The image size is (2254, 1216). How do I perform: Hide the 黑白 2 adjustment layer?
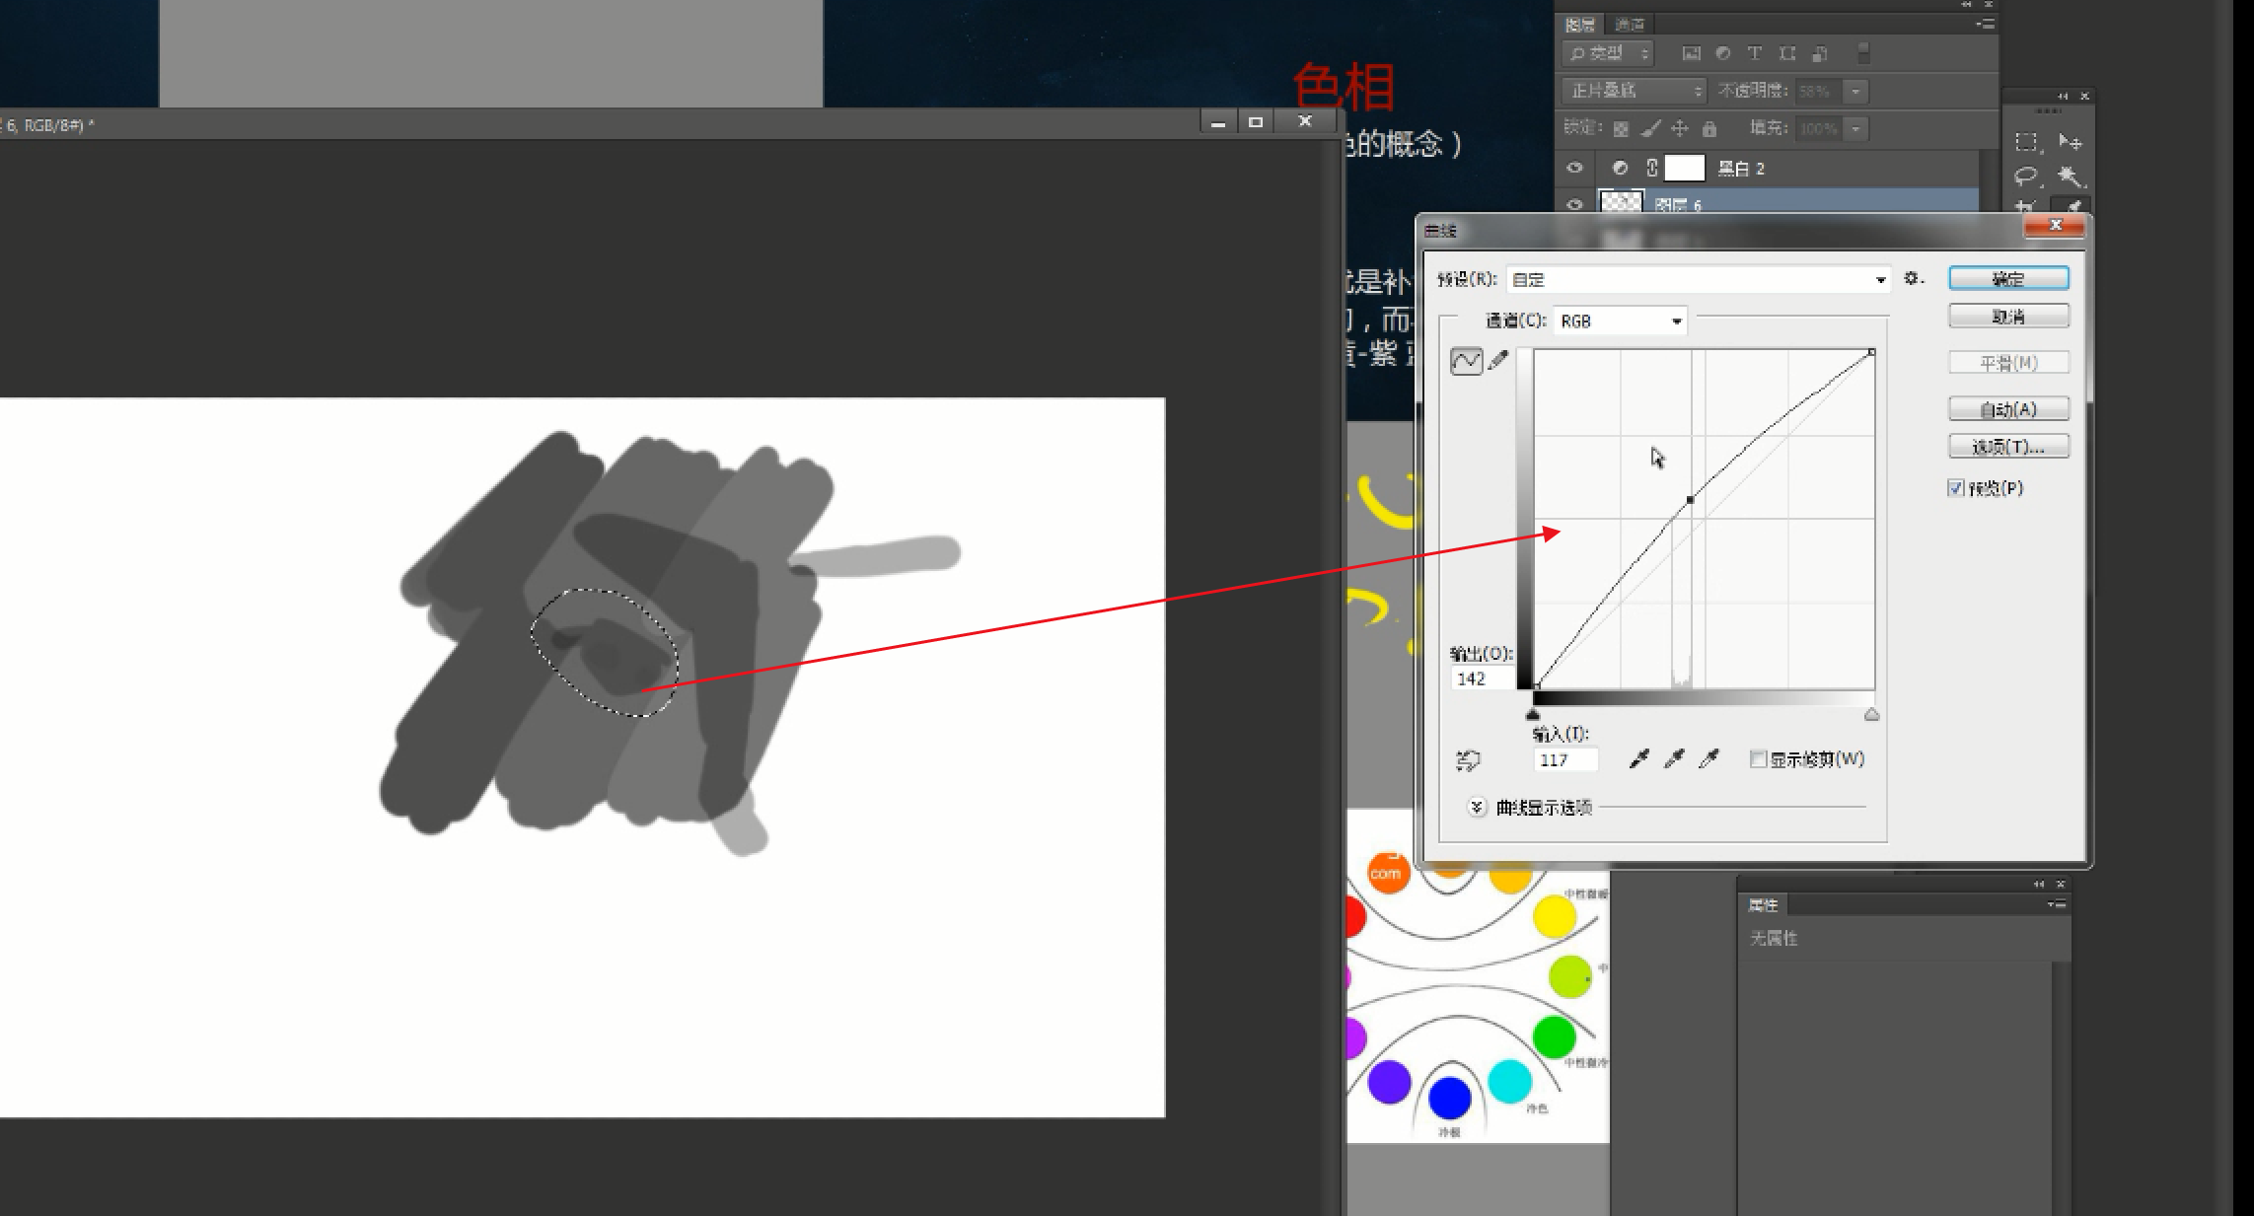(1574, 169)
